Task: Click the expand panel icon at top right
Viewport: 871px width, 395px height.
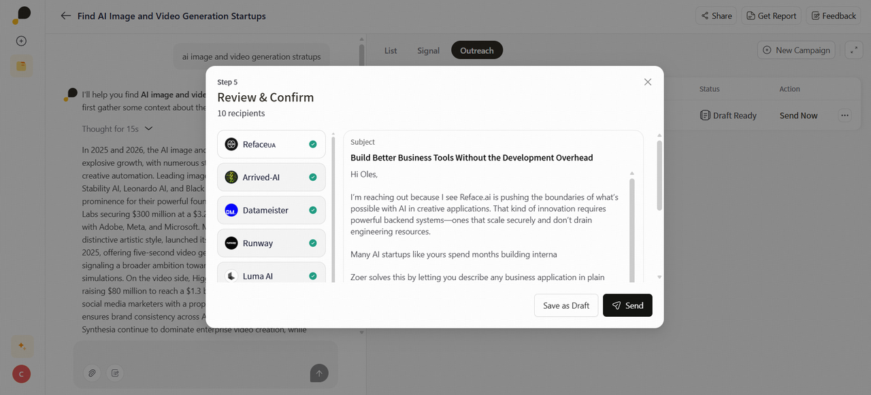Action: [x=853, y=50]
